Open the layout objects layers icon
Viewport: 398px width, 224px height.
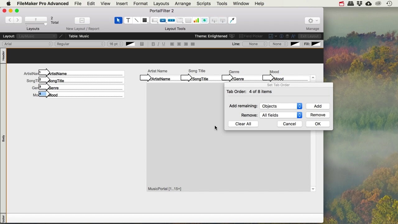287,36
